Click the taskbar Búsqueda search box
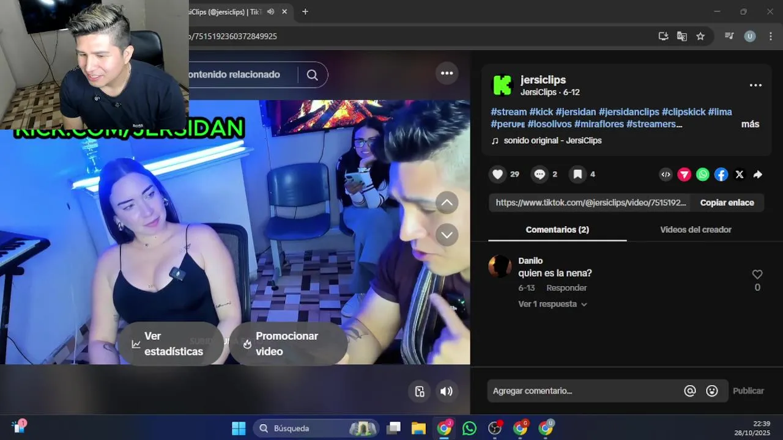 coord(316,428)
